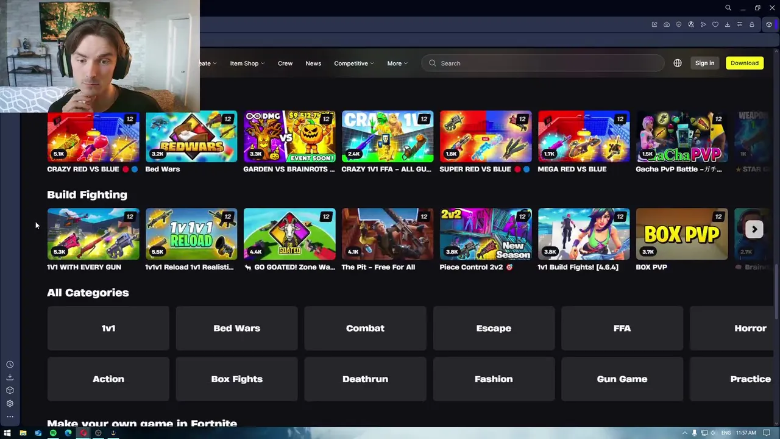
Task: Open the browser tab search magnifier icon
Action: (x=728, y=8)
